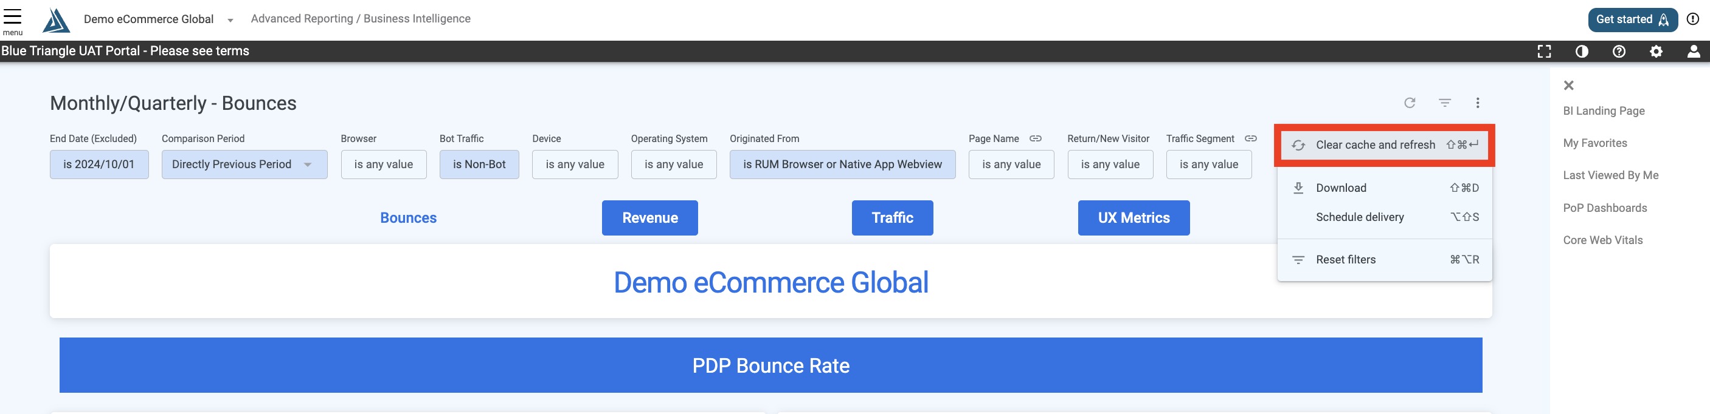Click the Download arrow icon in menu
The height and width of the screenshot is (414, 1710).
pyautogui.click(x=1298, y=188)
